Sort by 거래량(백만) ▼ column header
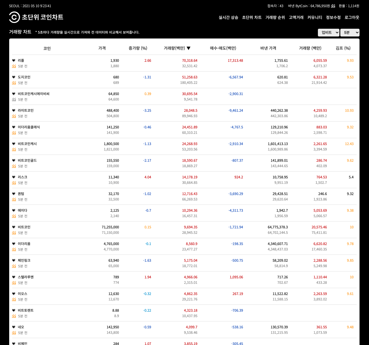The height and width of the screenshot is (345, 369). (x=177, y=48)
